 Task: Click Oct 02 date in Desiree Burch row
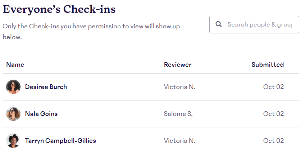coord(273,87)
